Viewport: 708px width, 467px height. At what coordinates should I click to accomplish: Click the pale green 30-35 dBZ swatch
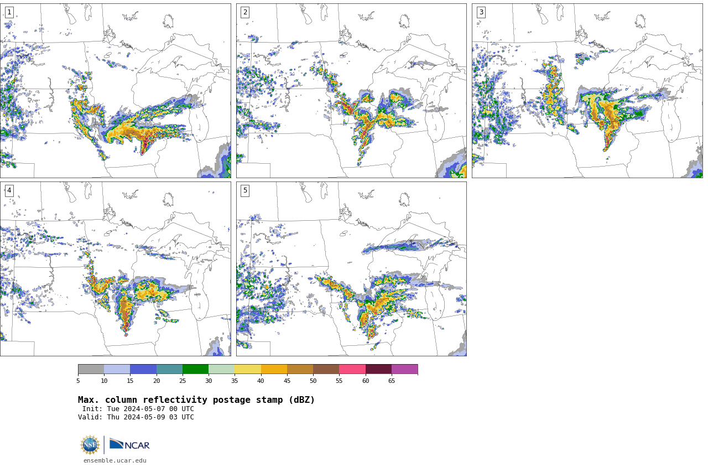222,369
